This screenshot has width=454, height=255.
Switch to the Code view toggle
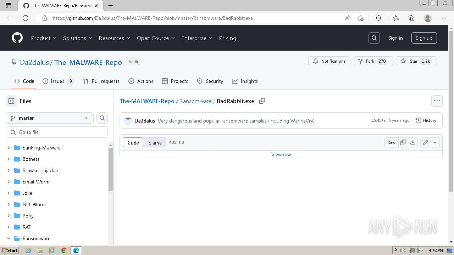(x=133, y=142)
